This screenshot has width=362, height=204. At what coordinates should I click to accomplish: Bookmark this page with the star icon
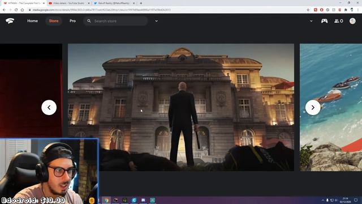pos(308,10)
